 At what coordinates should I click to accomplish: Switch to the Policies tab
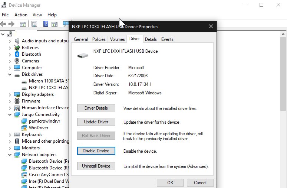click(99, 39)
